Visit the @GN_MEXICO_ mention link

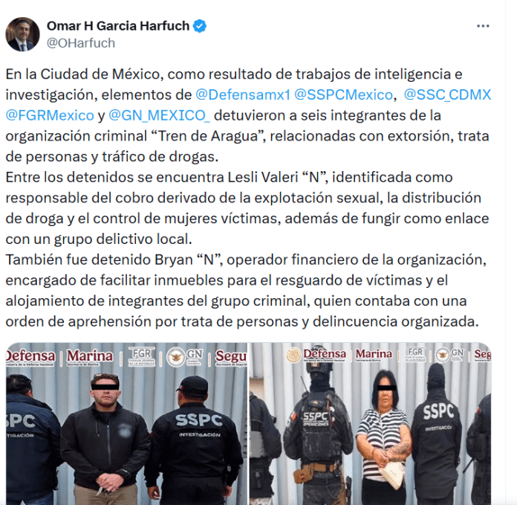click(159, 115)
